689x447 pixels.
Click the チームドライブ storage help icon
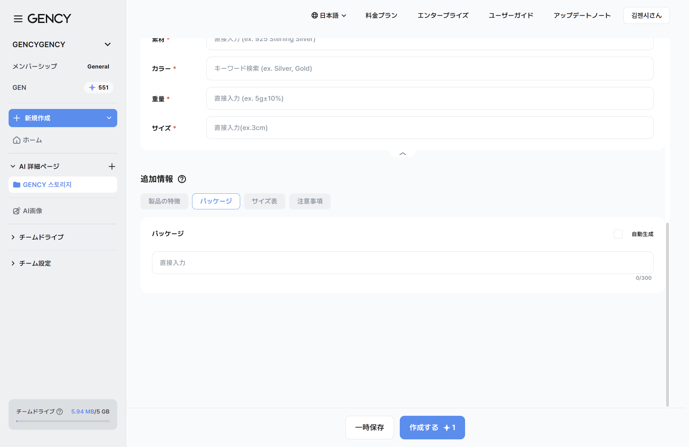[60, 412]
